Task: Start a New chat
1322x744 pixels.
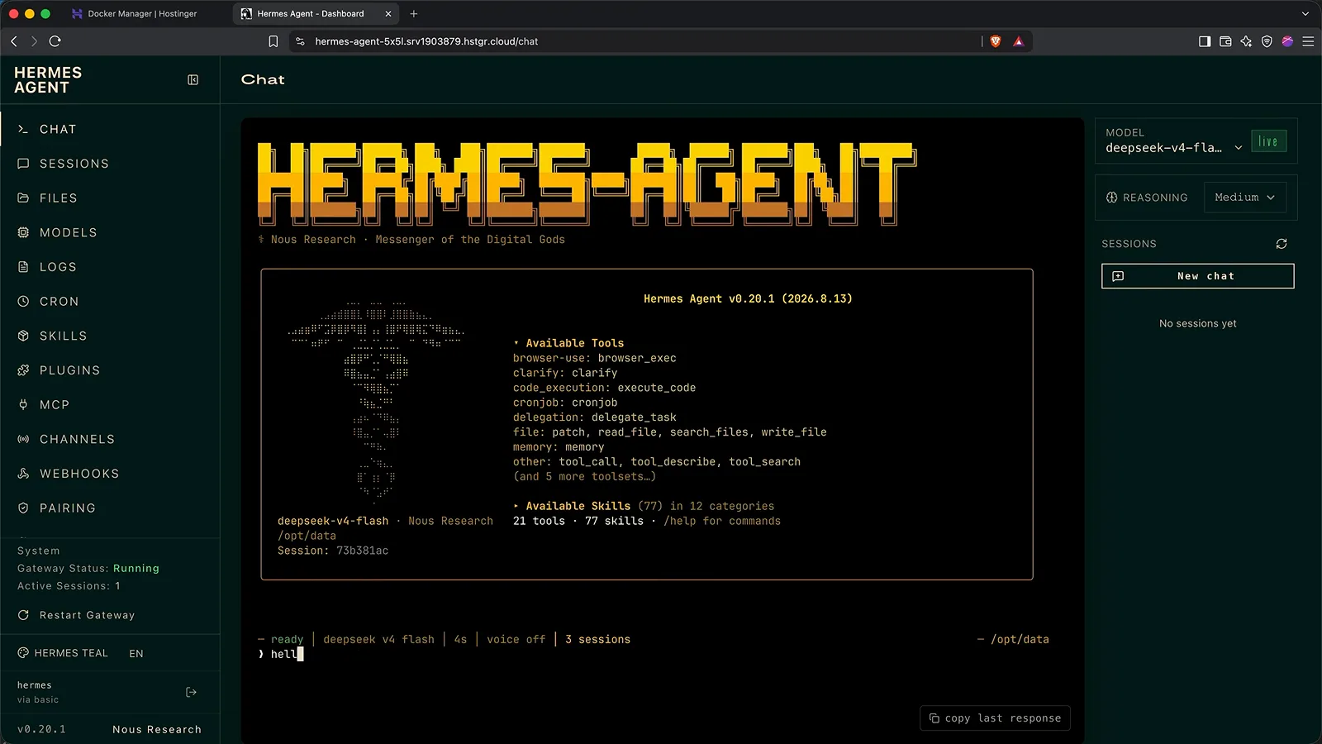Action: pos(1197,276)
